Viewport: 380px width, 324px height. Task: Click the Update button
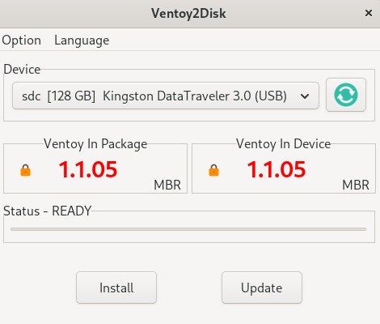pyautogui.click(x=262, y=288)
